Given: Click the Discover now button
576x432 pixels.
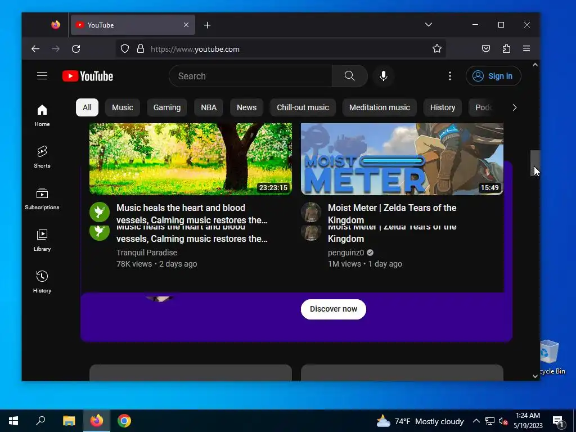Looking at the screenshot, I should pos(334,309).
